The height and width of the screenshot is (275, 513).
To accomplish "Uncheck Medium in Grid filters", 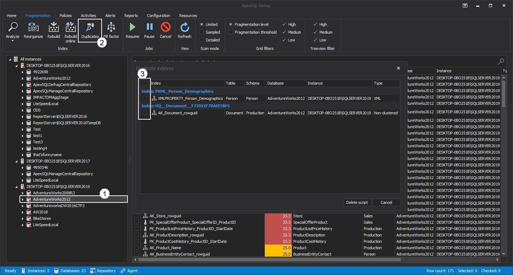I will (x=284, y=32).
